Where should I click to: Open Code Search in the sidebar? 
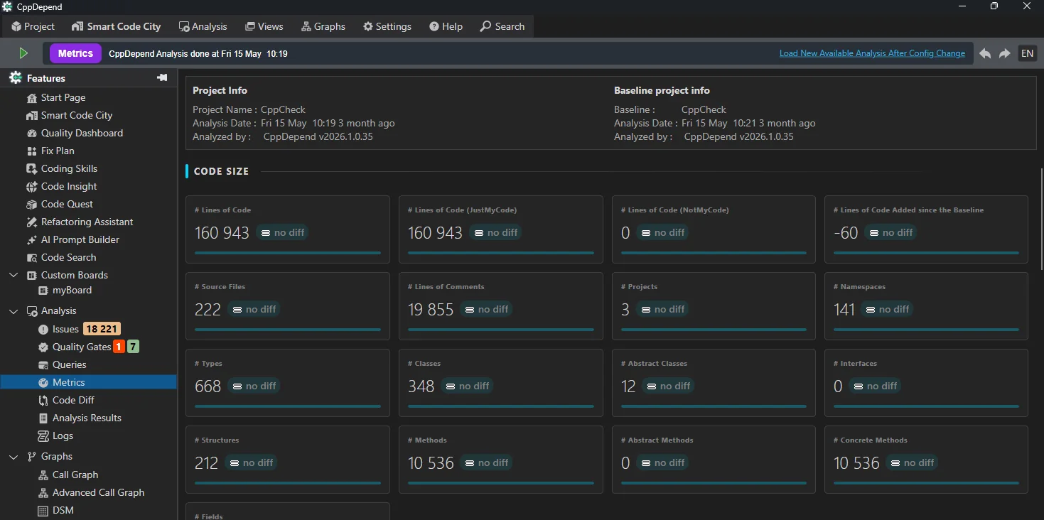pos(68,257)
